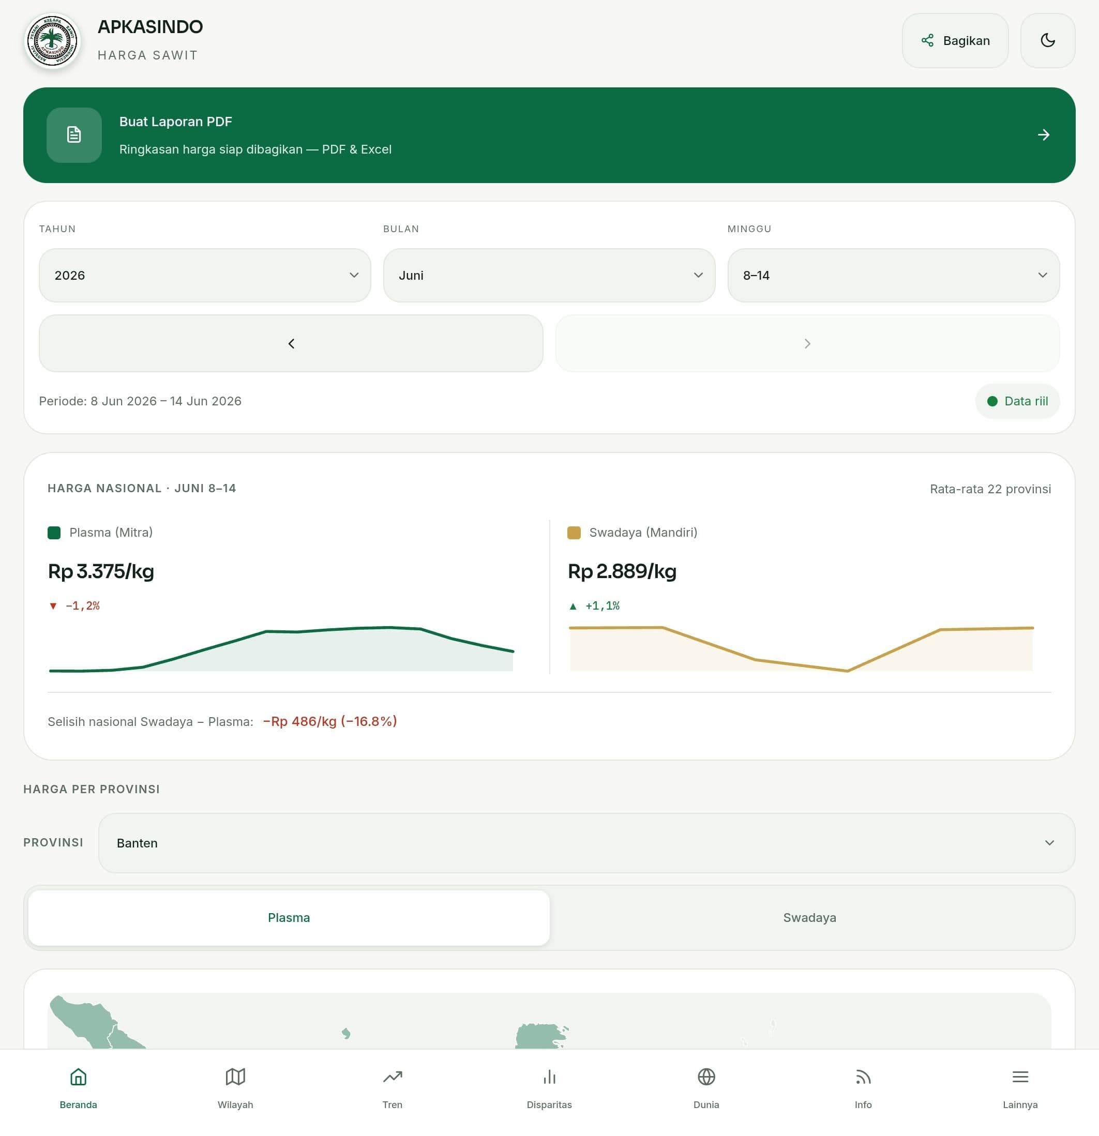Screen dimensions: 1099x1136
Task: Click the share icon in Bagikan
Action: coord(927,40)
